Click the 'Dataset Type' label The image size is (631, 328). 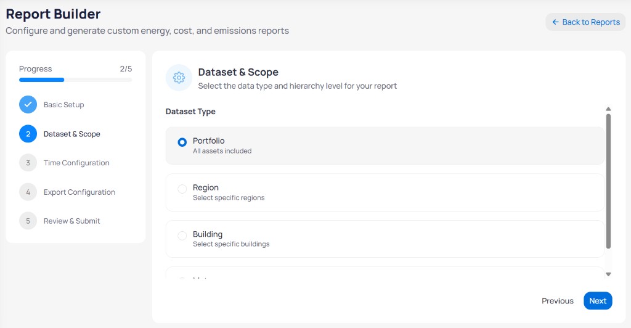(x=190, y=112)
